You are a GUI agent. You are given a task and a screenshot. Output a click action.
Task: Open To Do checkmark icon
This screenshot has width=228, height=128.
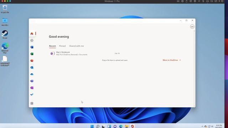point(32,95)
